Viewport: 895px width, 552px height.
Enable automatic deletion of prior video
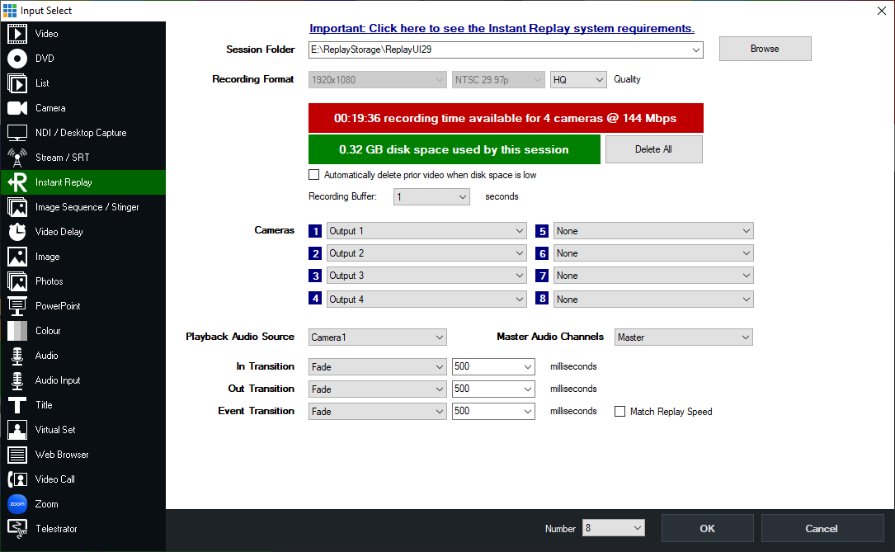(x=313, y=175)
